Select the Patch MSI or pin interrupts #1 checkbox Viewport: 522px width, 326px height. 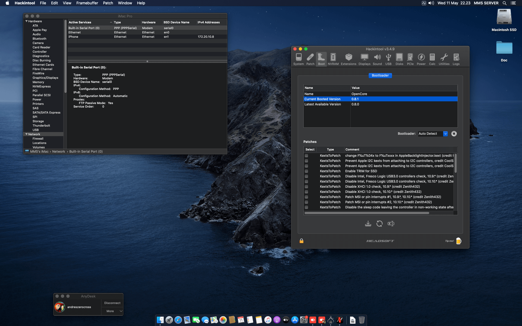point(306,197)
